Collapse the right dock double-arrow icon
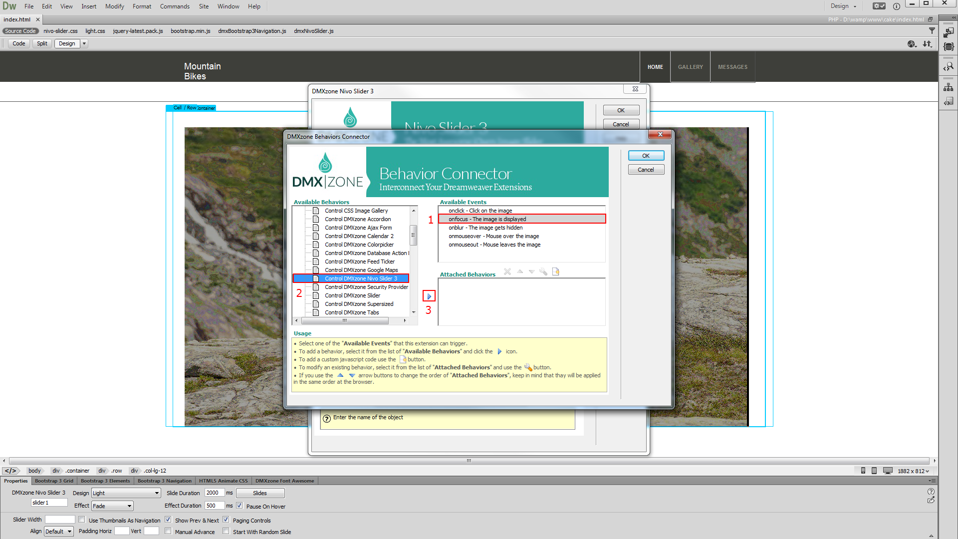The image size is (958, 539). [x=954, y=17]
